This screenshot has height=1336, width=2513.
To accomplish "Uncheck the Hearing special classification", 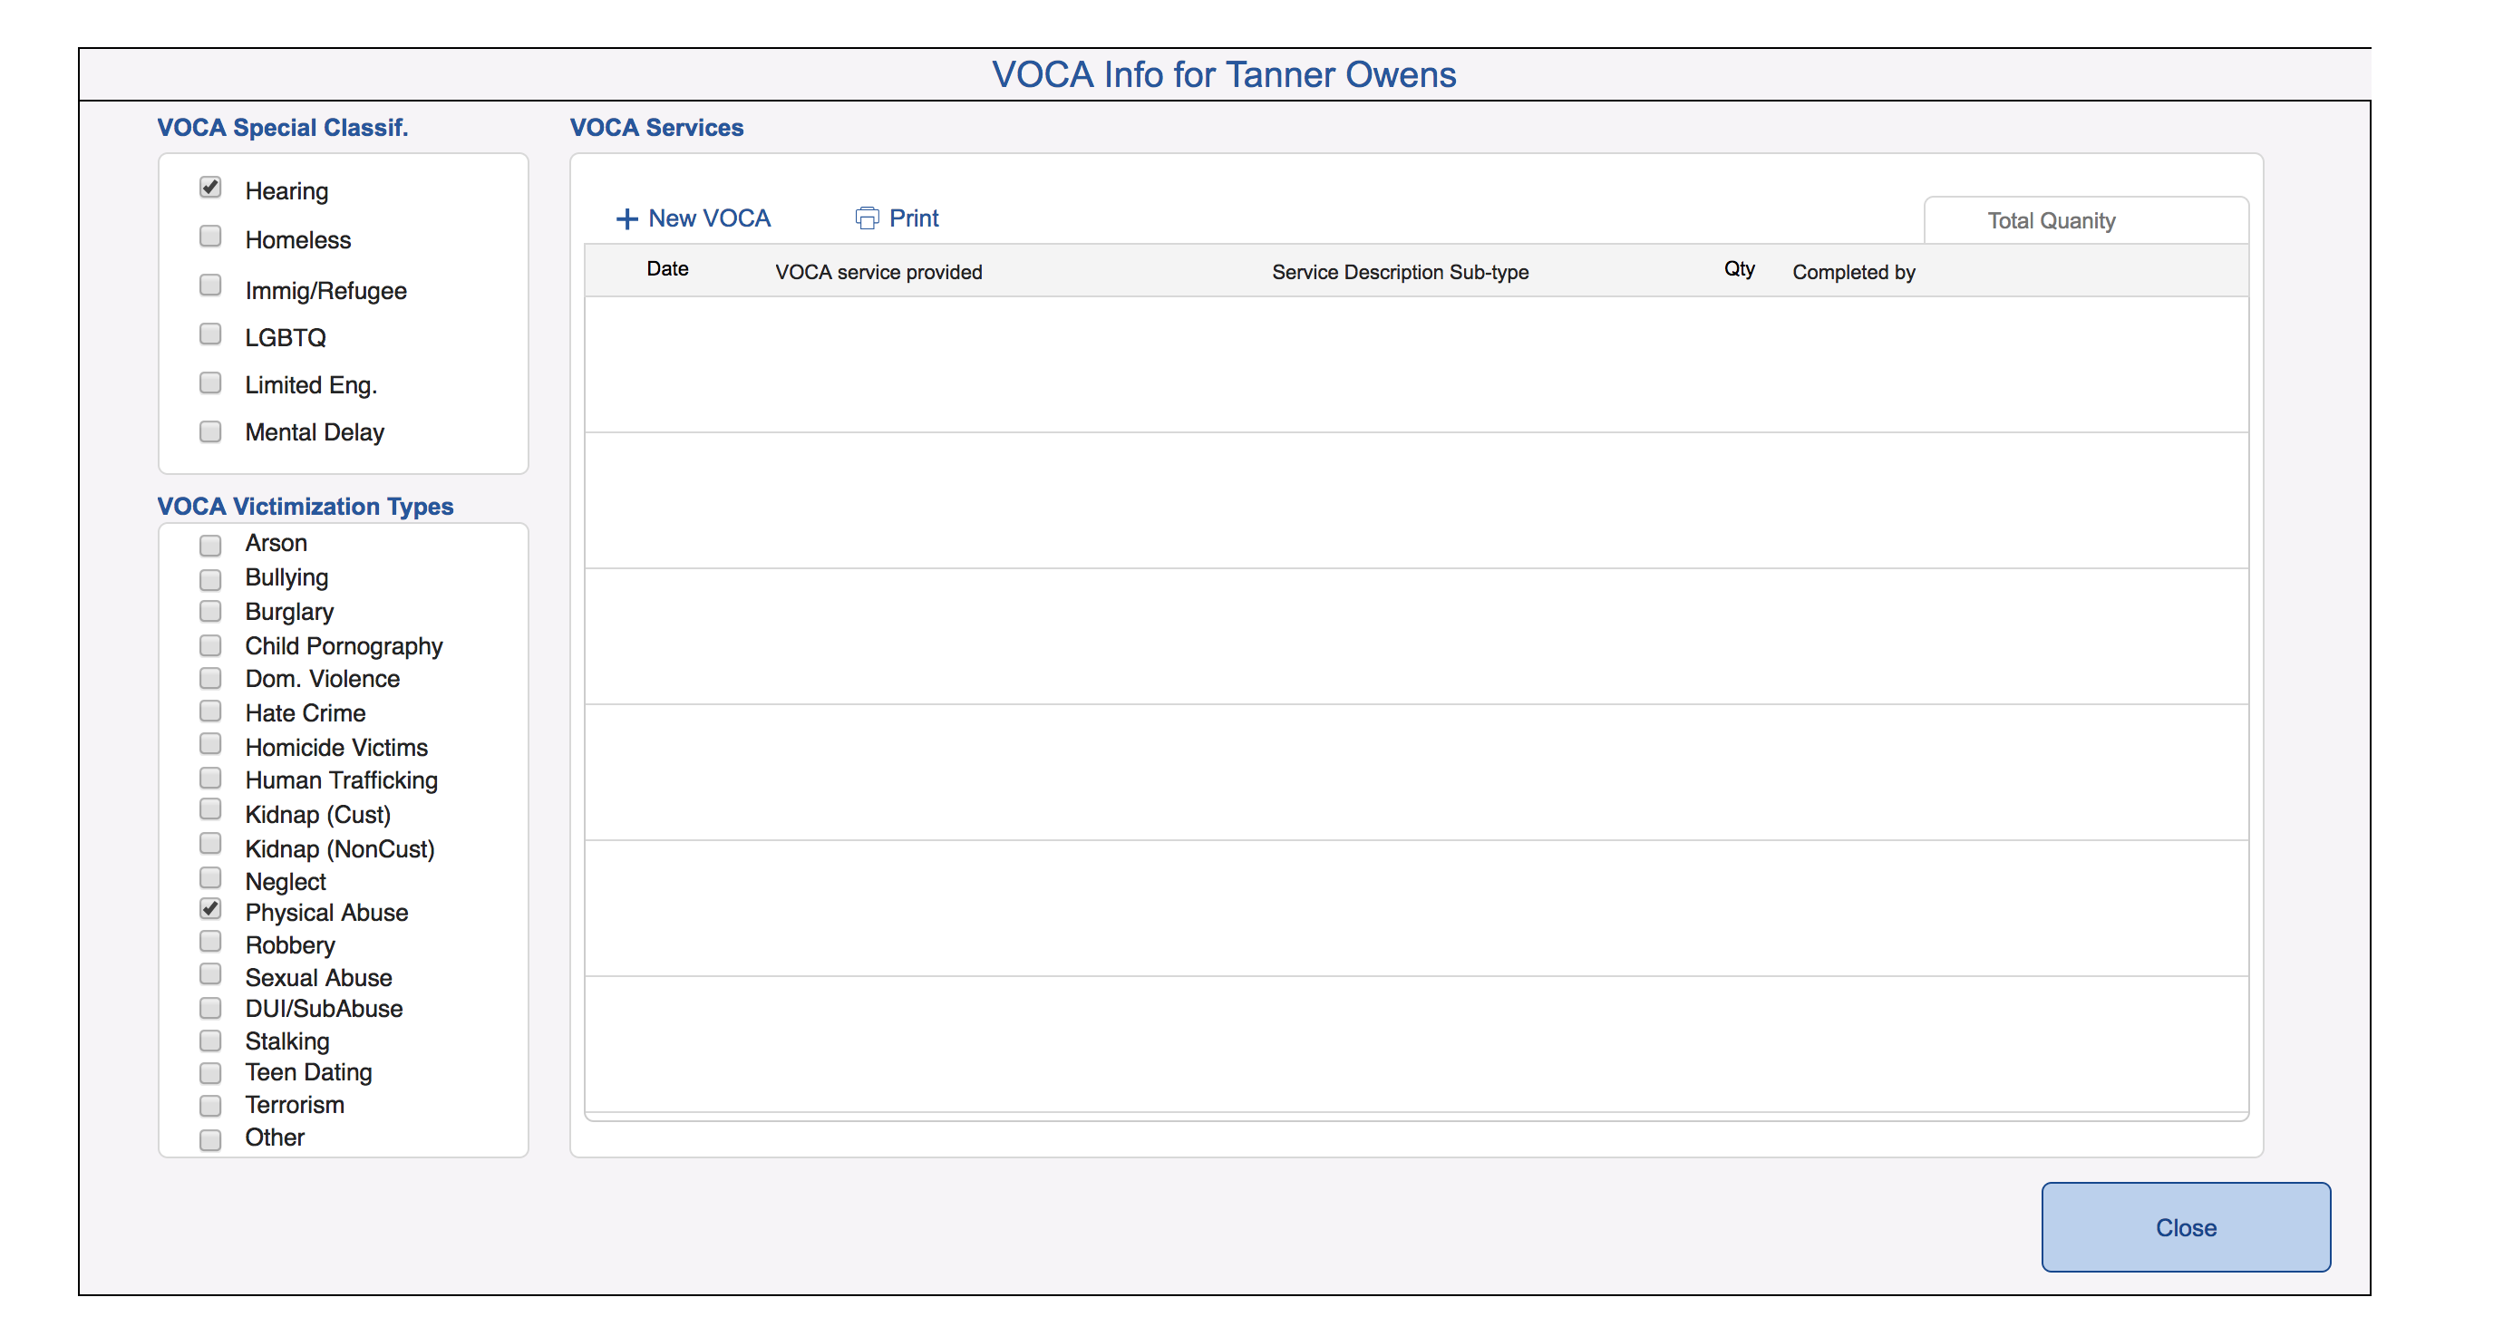I will click(x=209, y=188).
